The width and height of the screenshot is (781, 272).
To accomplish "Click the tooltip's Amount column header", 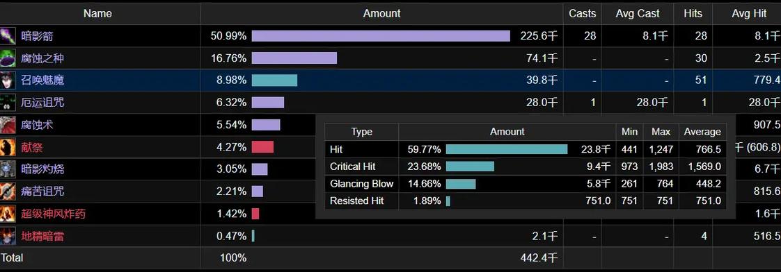I will pyautogui.click(x=507, y=132).
